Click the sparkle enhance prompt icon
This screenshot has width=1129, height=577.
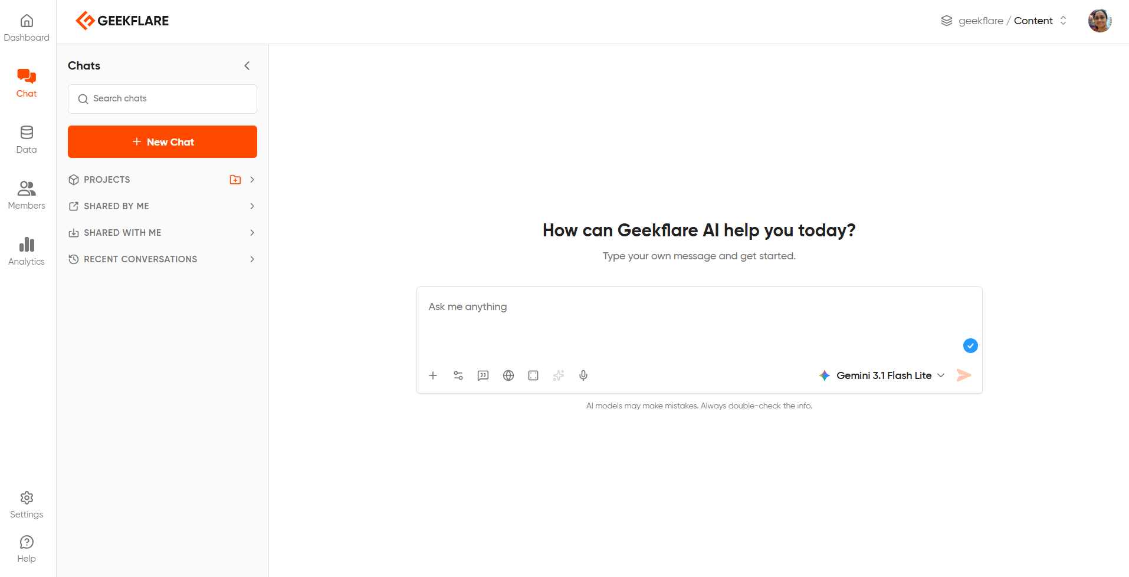click(x=559, y=375)
